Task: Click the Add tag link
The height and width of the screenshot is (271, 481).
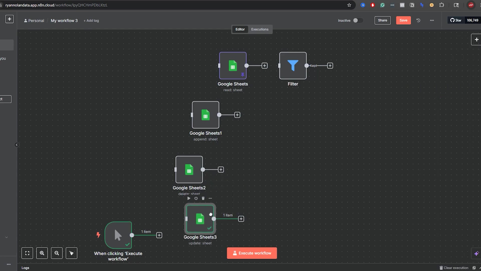Action: pyautogui.click(x=91, y=21)
